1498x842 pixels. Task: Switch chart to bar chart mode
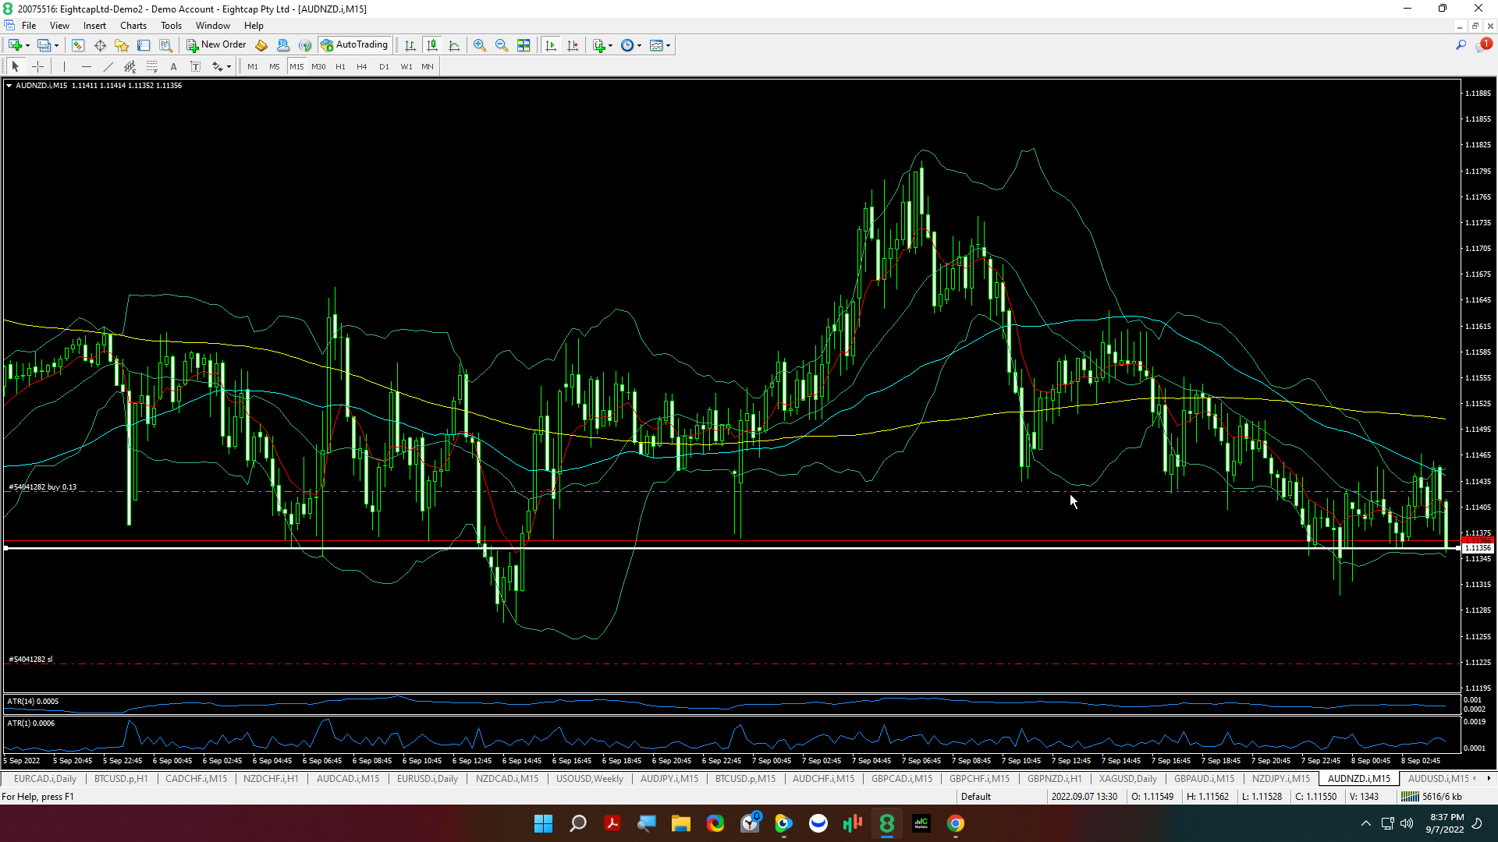(x=410, y=45)
